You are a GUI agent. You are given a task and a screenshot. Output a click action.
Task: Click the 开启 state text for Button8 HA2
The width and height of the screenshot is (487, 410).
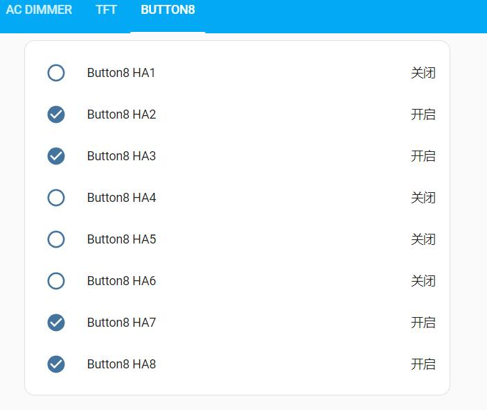[x=423, y=114]
